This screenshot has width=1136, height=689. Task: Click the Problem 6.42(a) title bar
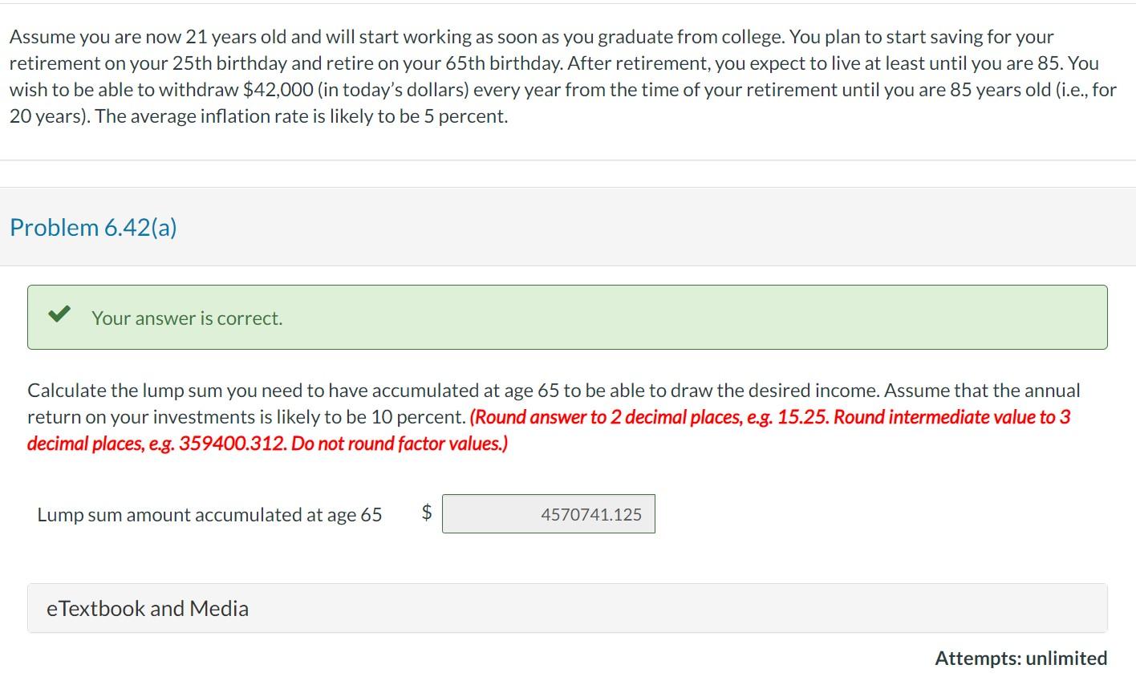[567, 227]
